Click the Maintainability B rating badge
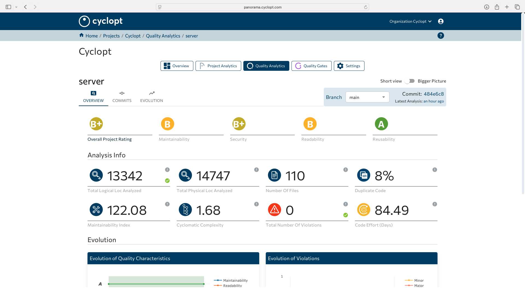Image resolution: width=525 pixels, height=288 pixels. coord(168,124)
